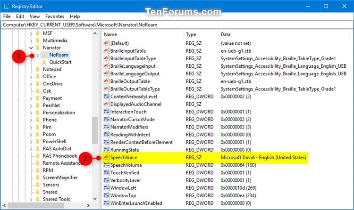Click the BrailleInputTableType value name

(x=133, y=58)
